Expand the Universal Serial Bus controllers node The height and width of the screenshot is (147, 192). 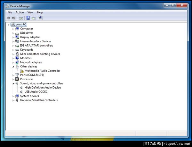click(x=13, y=100)
